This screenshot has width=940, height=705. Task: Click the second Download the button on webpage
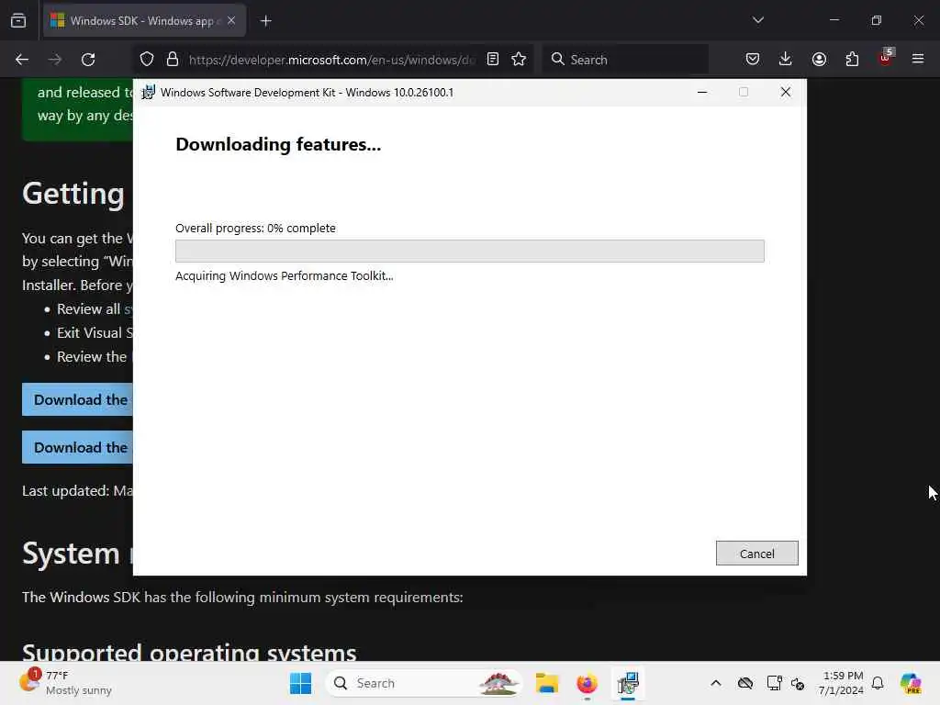78,447
